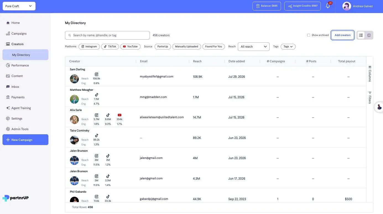
Task: Sort by Total payout column header
Action: point(346,61)
